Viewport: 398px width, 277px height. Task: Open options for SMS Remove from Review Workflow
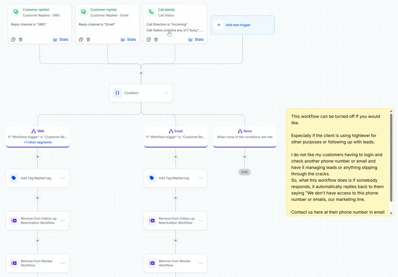click(x=63, y=263)
